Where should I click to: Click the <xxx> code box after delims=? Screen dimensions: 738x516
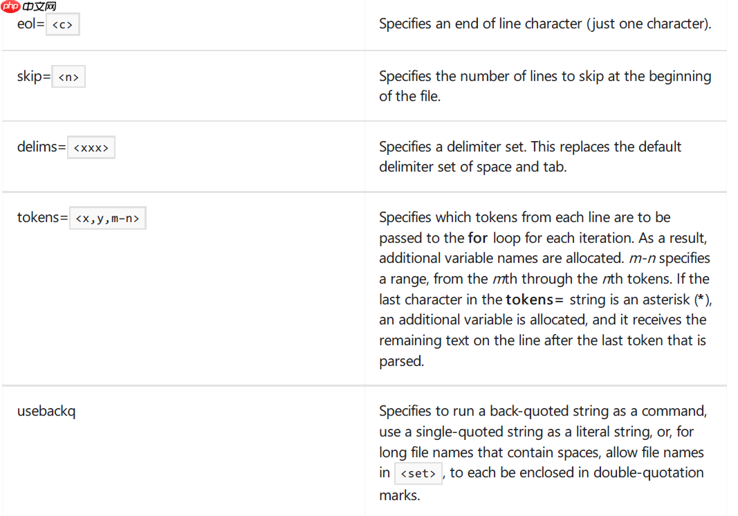91,147
